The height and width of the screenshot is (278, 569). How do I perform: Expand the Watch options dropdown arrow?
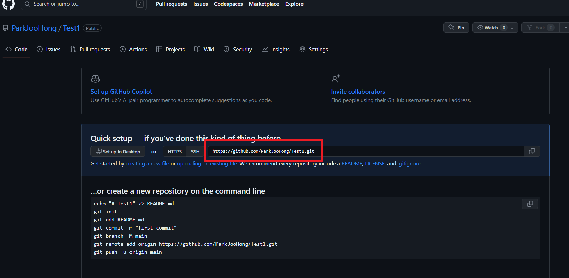point(512,28)
